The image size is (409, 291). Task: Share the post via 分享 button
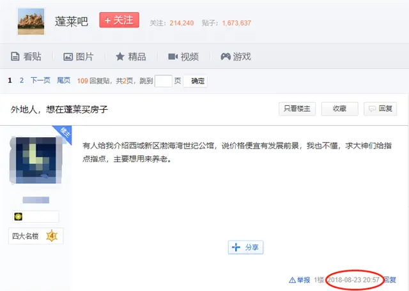pos(245,247)
